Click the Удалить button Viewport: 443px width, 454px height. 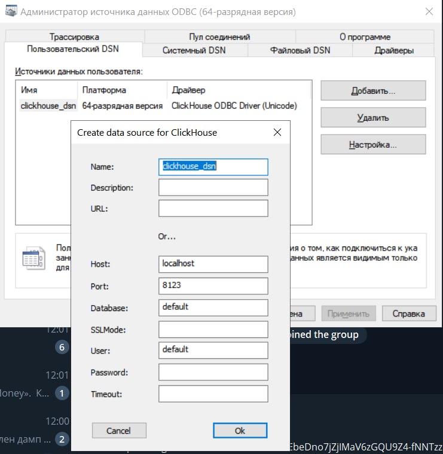(373, 118)
